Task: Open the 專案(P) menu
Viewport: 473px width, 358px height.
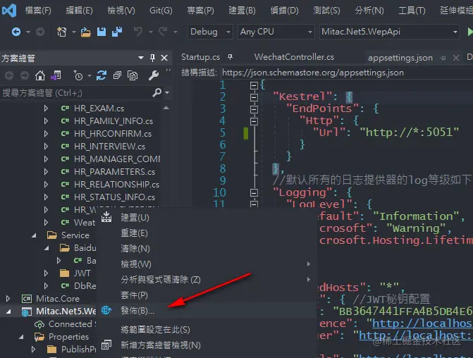Action: 201,11
